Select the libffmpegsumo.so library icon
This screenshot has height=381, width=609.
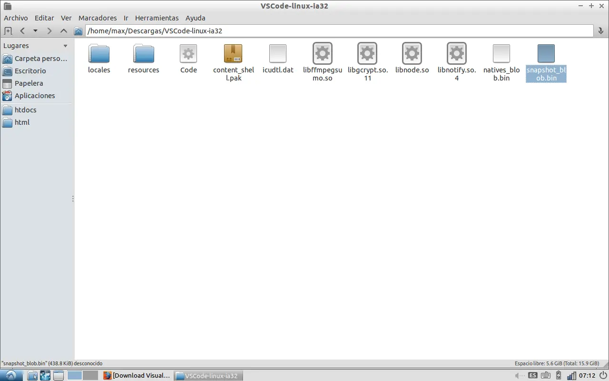coord(323,53)
